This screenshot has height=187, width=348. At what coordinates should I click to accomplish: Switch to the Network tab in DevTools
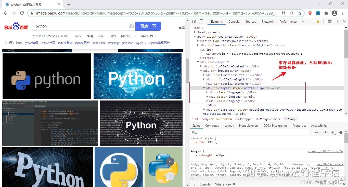pyautogui.click(x=267, y=21)
